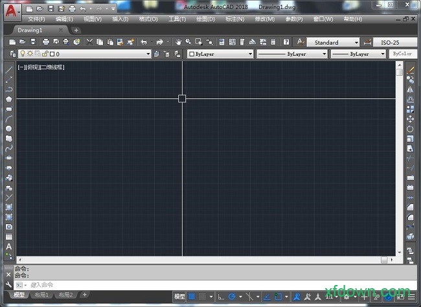421x307 pixels.
Task: Toggle ortho mode in status bar
Action: coord(222,296)
